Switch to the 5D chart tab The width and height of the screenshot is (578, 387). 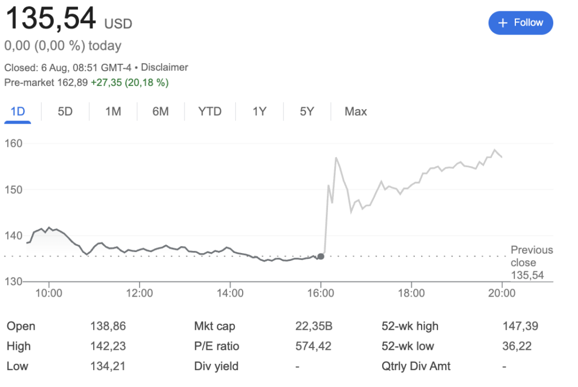[x=65, y=111]
